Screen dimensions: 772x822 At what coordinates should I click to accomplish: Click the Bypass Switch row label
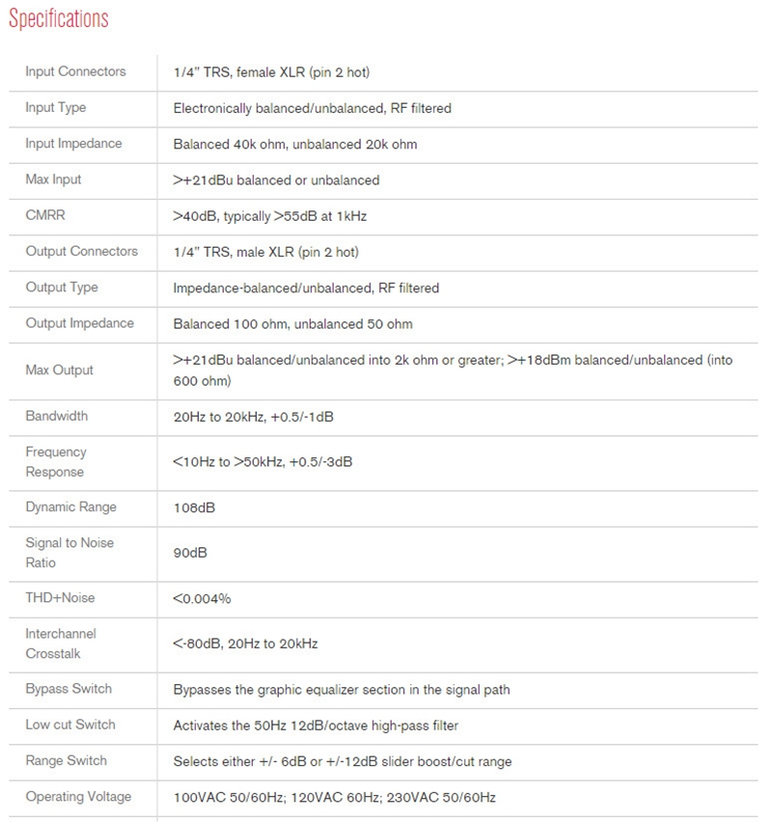[x=69, y=689]
